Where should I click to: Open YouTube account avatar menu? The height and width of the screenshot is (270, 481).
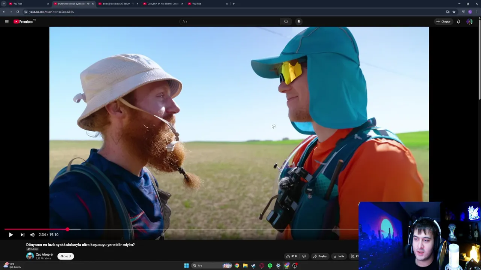(469, 21)
